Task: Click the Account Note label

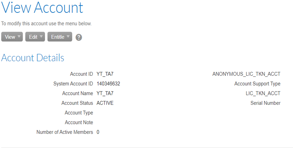Action: click(x=79, y=123)
